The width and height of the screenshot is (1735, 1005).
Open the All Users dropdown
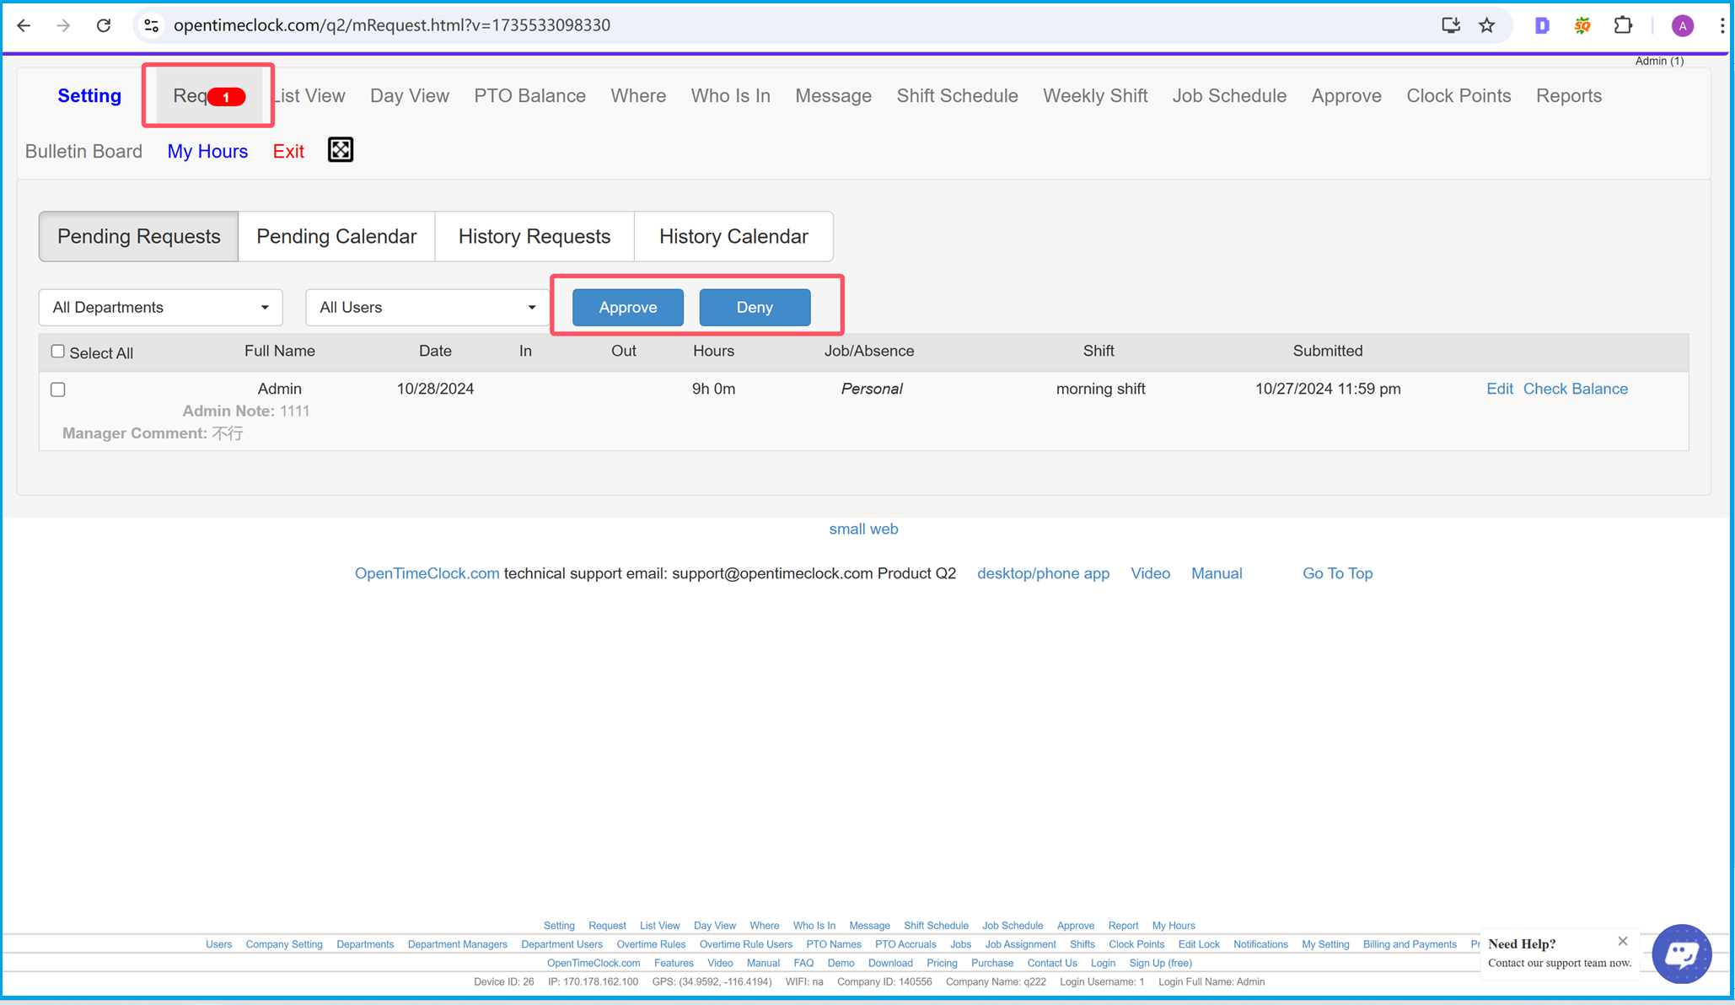tap(427, 307)
